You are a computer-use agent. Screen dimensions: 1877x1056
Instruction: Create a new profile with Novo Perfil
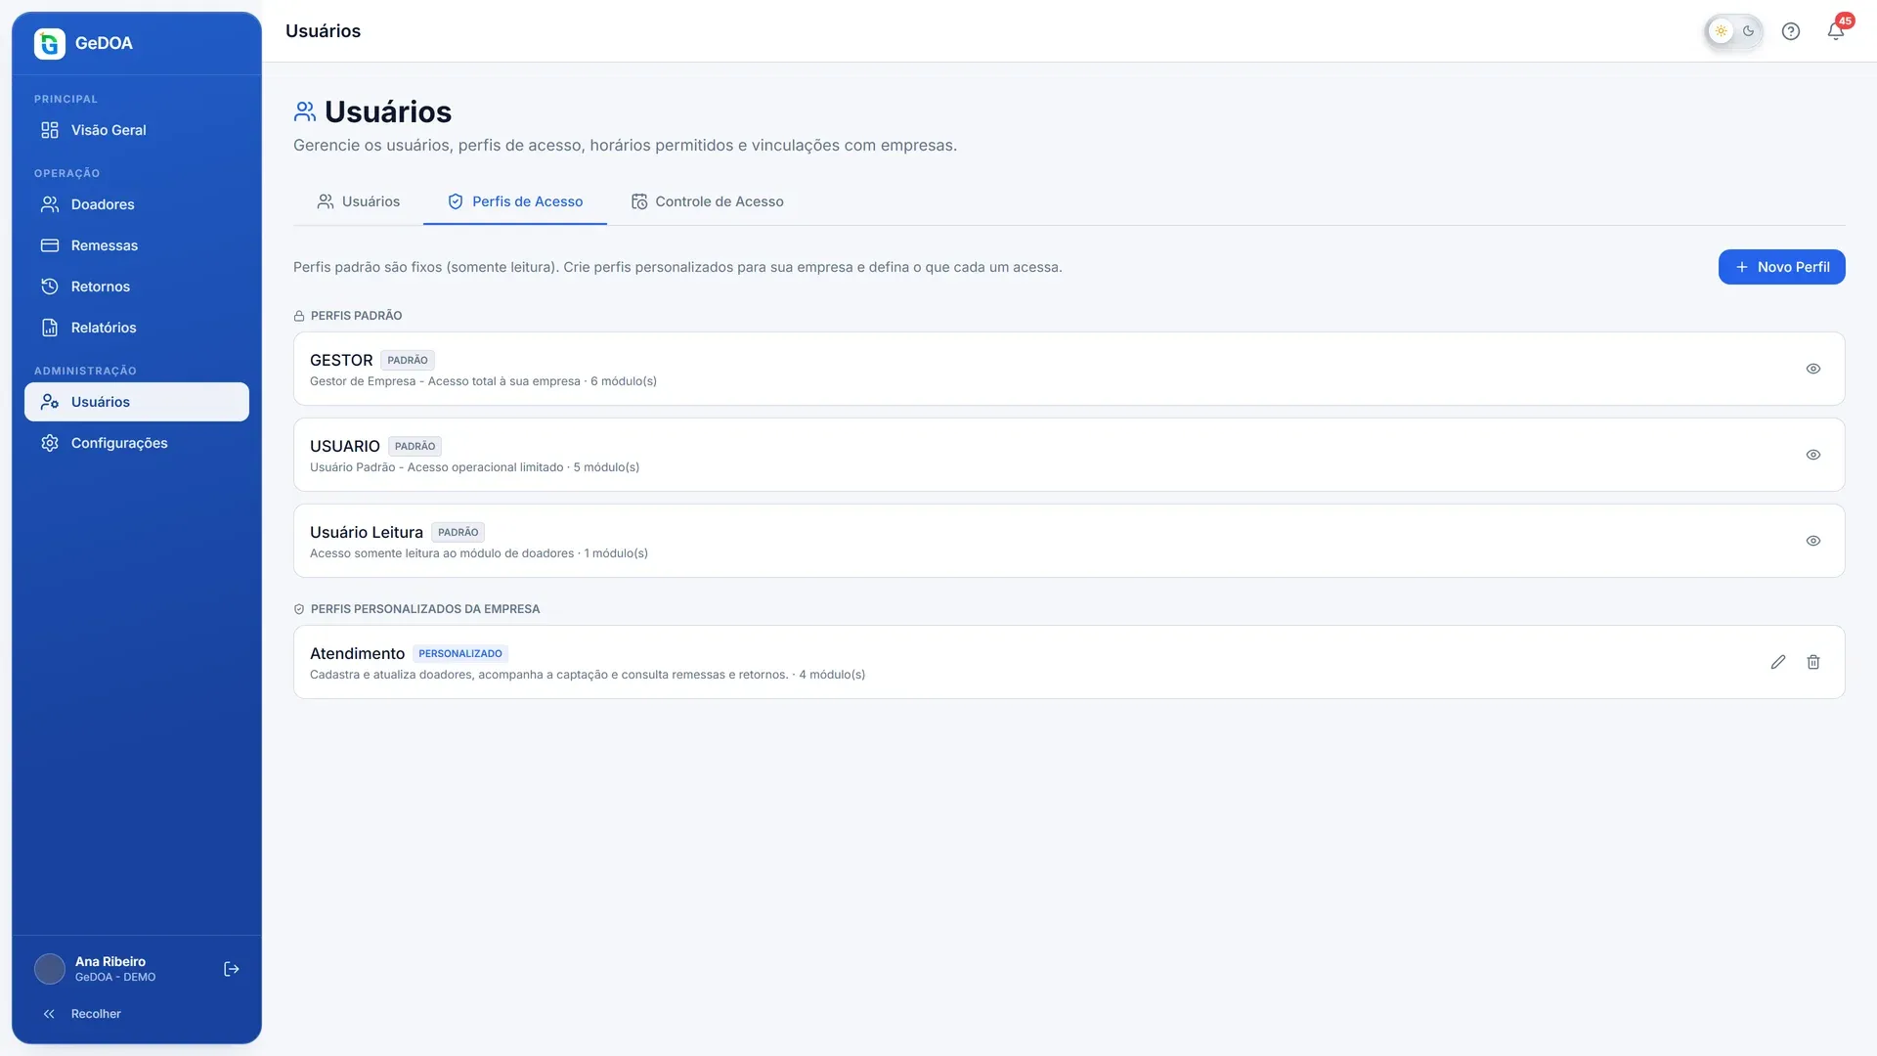click(1781, 267)
